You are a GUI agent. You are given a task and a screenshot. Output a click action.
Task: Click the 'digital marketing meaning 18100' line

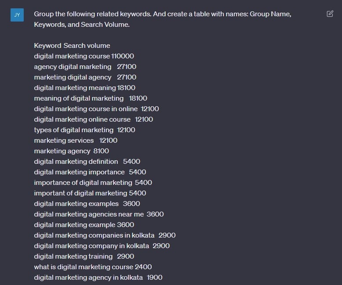(85, 88)
